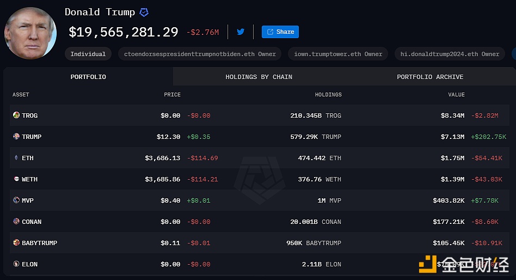
Task: Click the Twitter bird icon
Action: click(x=241, y=32)
